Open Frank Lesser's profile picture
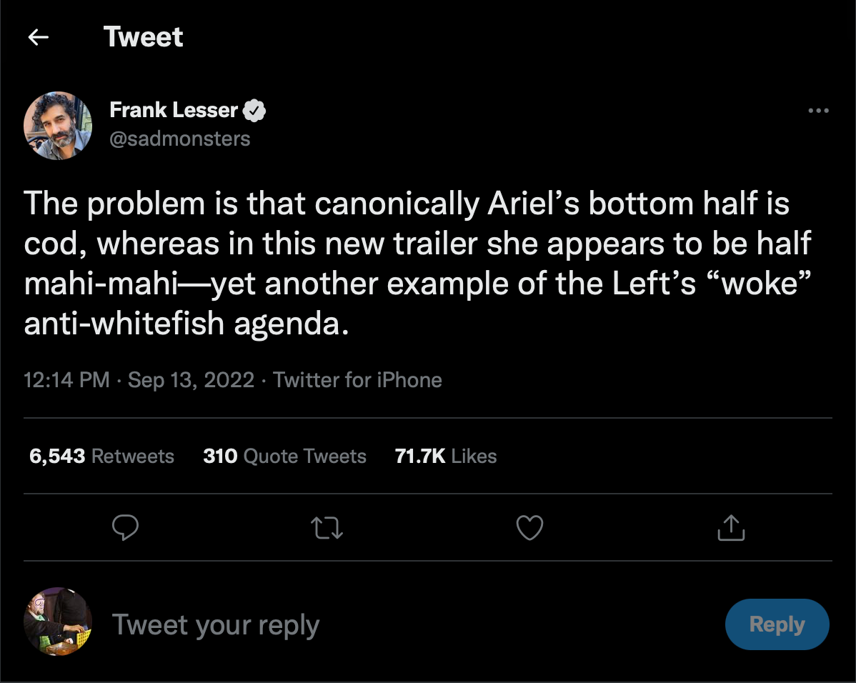The width and height of the screenshot is (856, 683). (x=58, y=125)
